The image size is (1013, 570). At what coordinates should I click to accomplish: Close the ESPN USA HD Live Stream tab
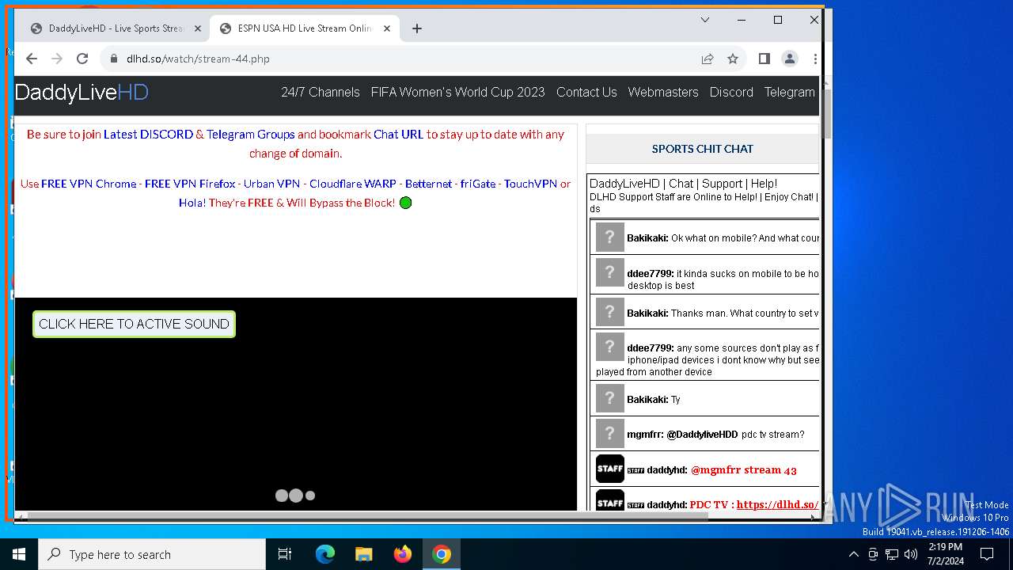(x=387, y=28)
